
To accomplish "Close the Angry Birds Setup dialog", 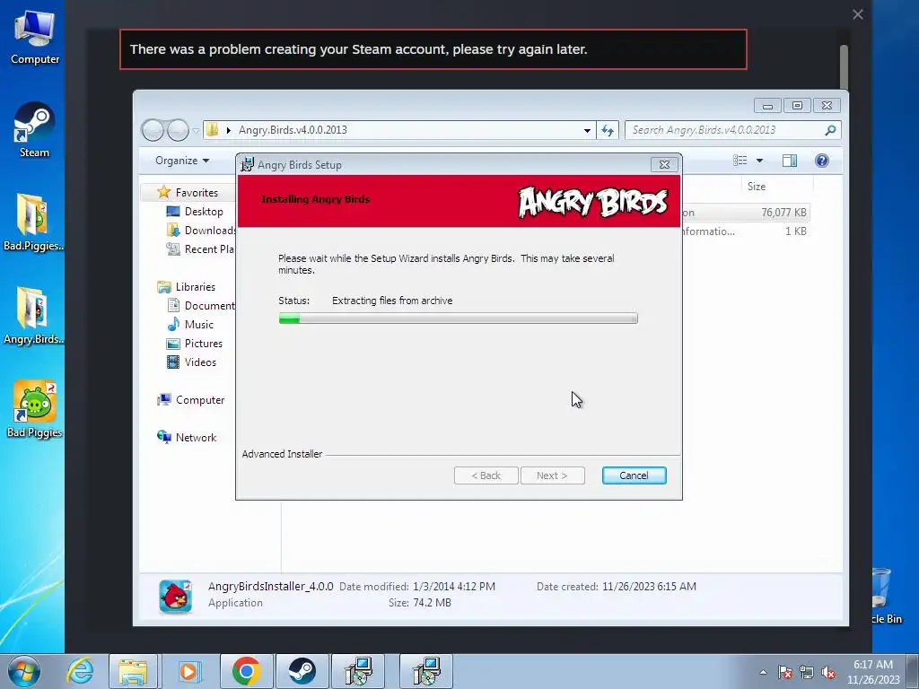I will pos(664,165).
